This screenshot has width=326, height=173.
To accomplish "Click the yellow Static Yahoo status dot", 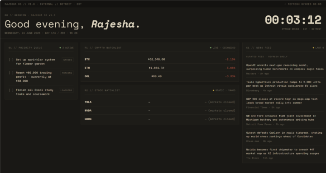I will [x=213, y=90].
